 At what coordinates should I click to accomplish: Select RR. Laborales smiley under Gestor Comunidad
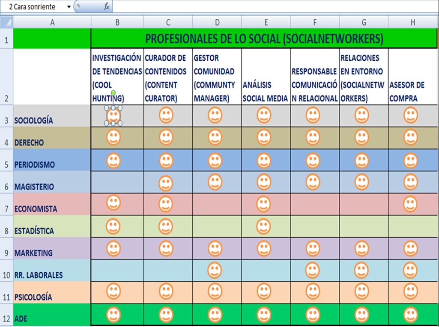pos(215,270)
